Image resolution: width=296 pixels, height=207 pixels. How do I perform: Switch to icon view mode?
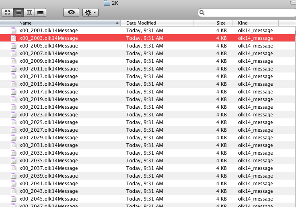pyautogui.click(x=7, y=12)
